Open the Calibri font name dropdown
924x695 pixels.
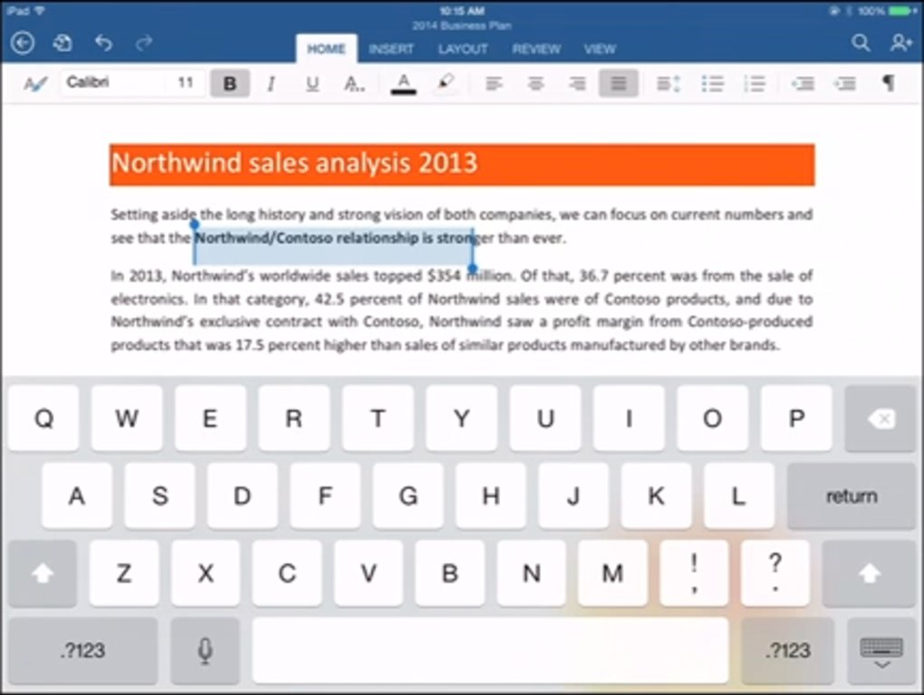113,82
